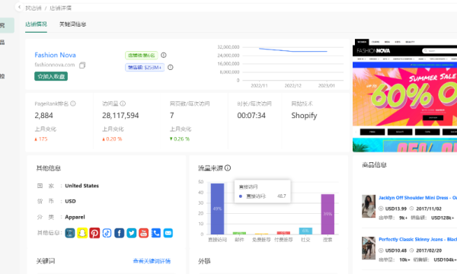Screen dimensions: 457x274
Task: Open the Jacklyn Off Shoulder Mini Dress product link
Action: coord(417,198)
